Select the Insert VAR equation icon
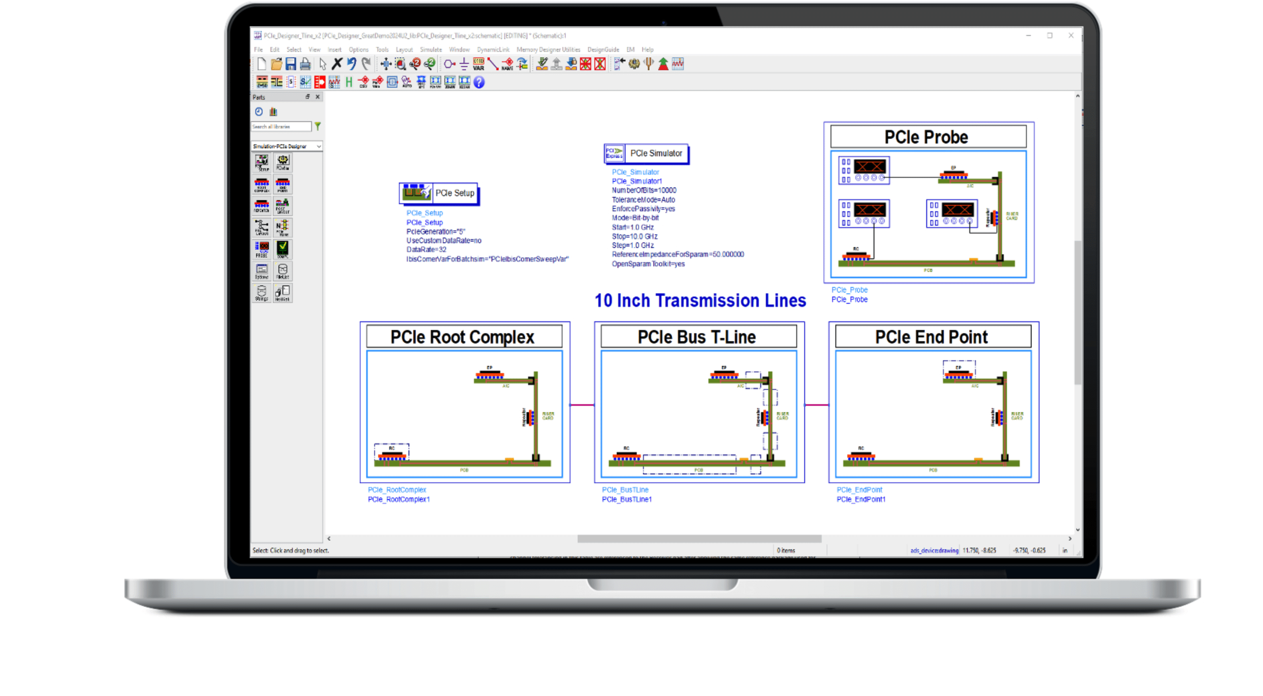 (479, 64)
